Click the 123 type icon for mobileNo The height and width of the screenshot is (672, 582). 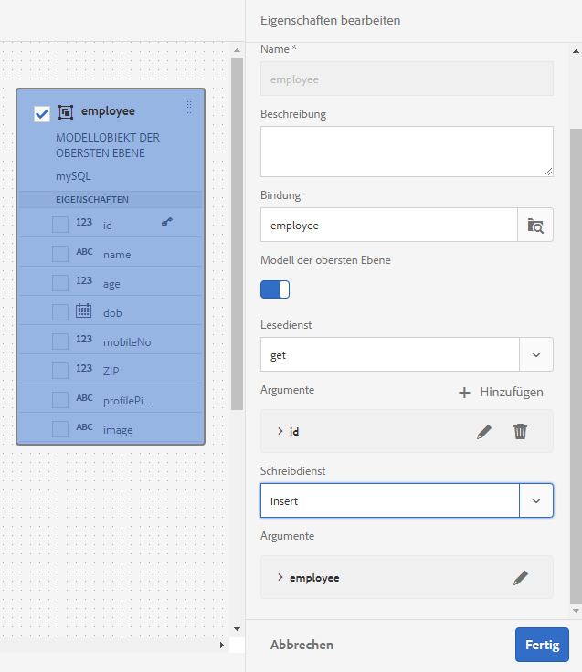(84, 339)
